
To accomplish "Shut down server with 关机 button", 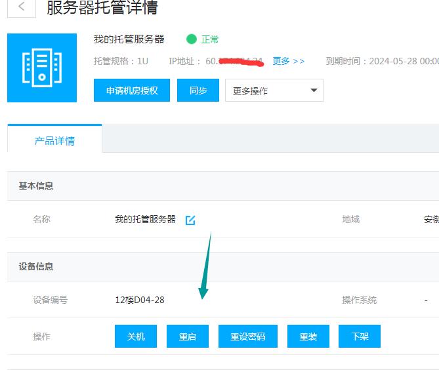I will (x=136, y=337).
